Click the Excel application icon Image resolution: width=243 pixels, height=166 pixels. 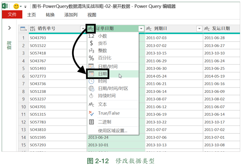(5, 6)
